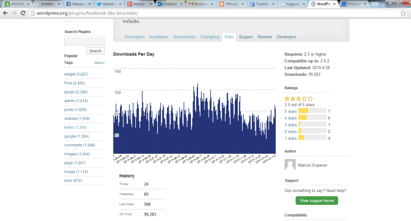Click the Search Plugins text field

pyautogui.click(x=84, y=42)
